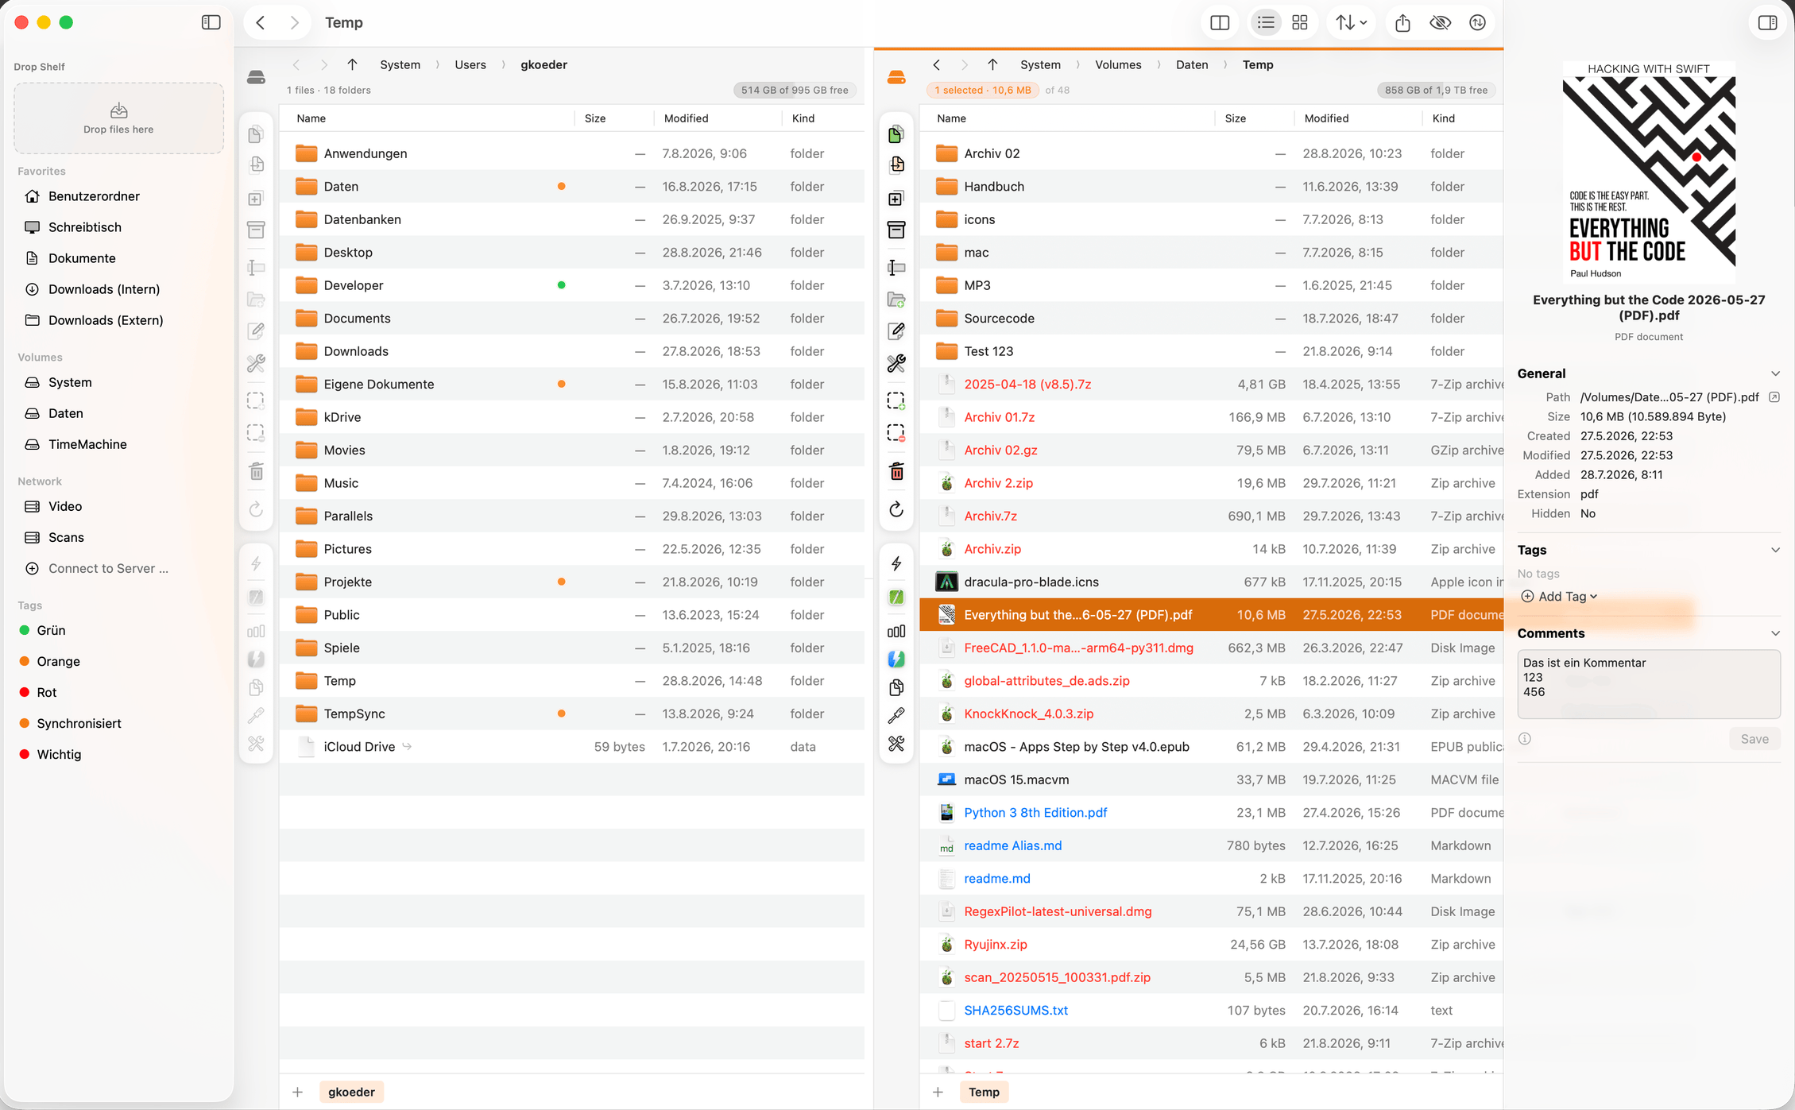
Task: Click the refresh icon in right pane toolbar
Action: (x=896, y=509)
